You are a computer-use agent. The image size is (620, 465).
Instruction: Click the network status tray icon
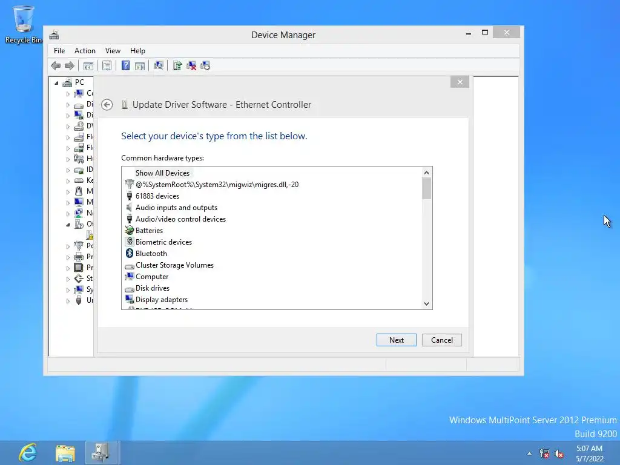(544, 453)
